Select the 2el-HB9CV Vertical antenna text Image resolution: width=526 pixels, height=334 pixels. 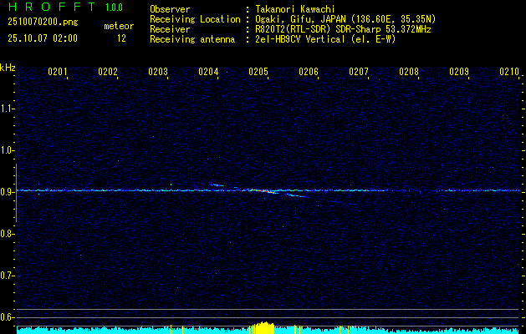[x=326, y=39]
